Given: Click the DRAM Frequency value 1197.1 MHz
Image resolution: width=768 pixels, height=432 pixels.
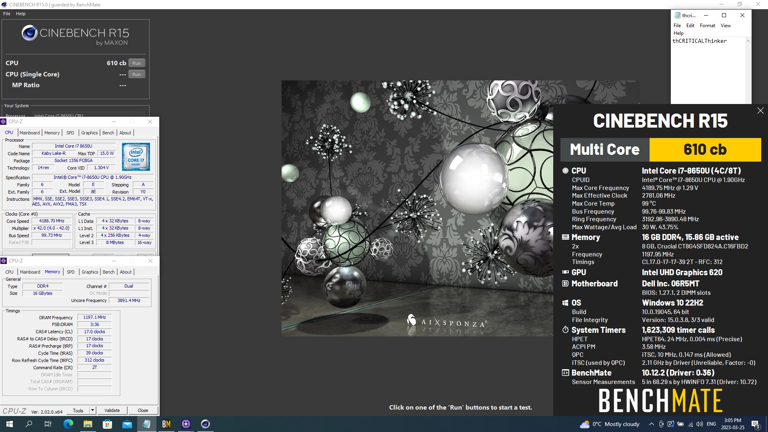Looking at the screenshot, I should (x=94, y=317).
